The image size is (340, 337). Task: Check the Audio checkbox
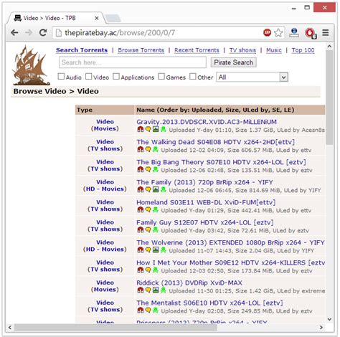61,77
